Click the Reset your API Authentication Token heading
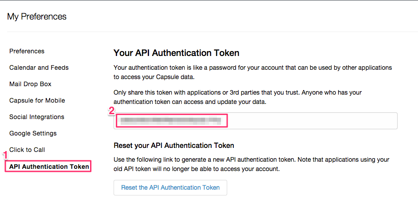The image size is (418, 211). click(x=174, y=145)
